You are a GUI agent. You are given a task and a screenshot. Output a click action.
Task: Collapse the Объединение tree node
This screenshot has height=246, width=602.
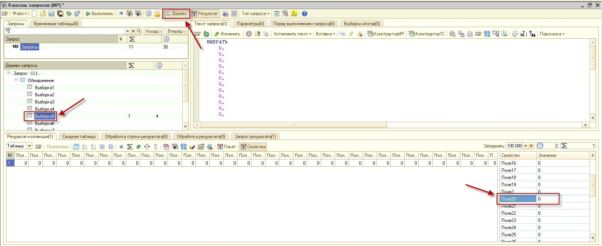pyautogui.click(x=16, y=80)
